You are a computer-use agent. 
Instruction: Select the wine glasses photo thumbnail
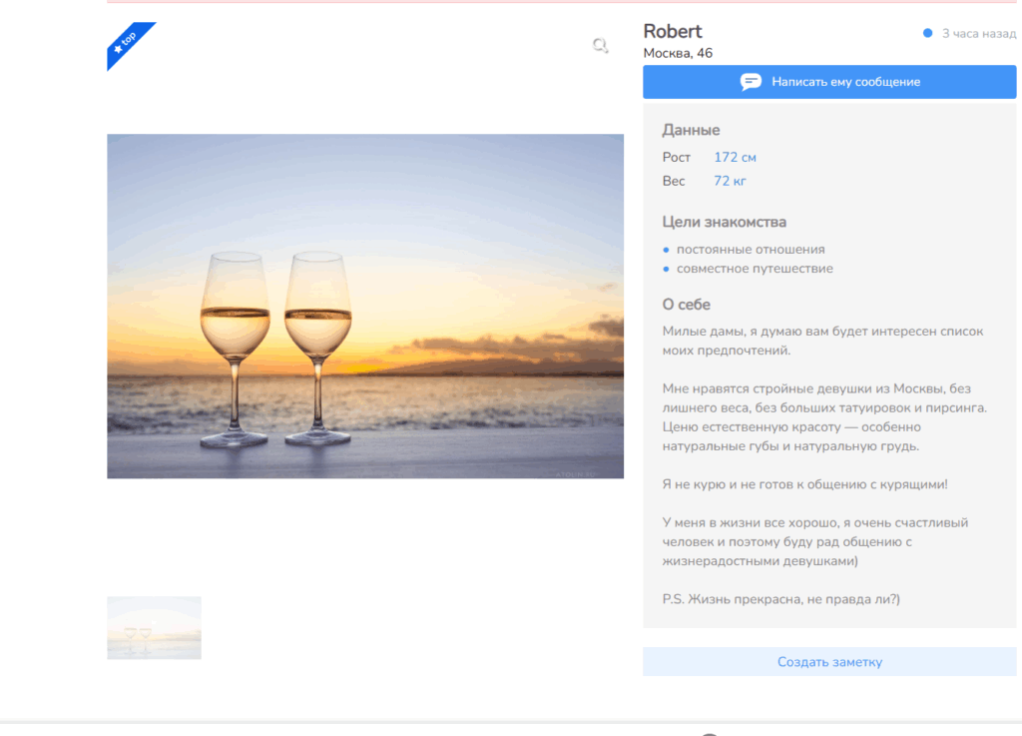pyautogui.click(x=154, y=628)
